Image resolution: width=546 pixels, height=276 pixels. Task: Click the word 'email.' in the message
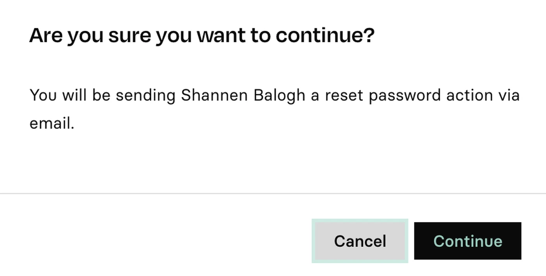52,123
